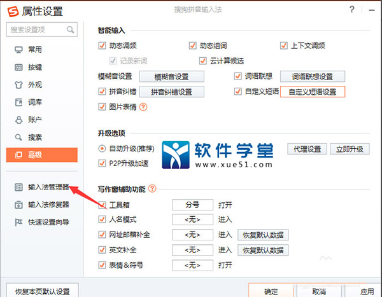Viewport: 382px width, 297px height.
Task: Select the 高级 settings tab
Action: click(x=42, y=155)
